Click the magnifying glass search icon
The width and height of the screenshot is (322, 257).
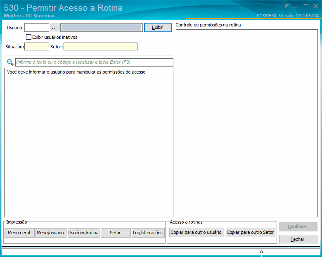pos(10,62)
